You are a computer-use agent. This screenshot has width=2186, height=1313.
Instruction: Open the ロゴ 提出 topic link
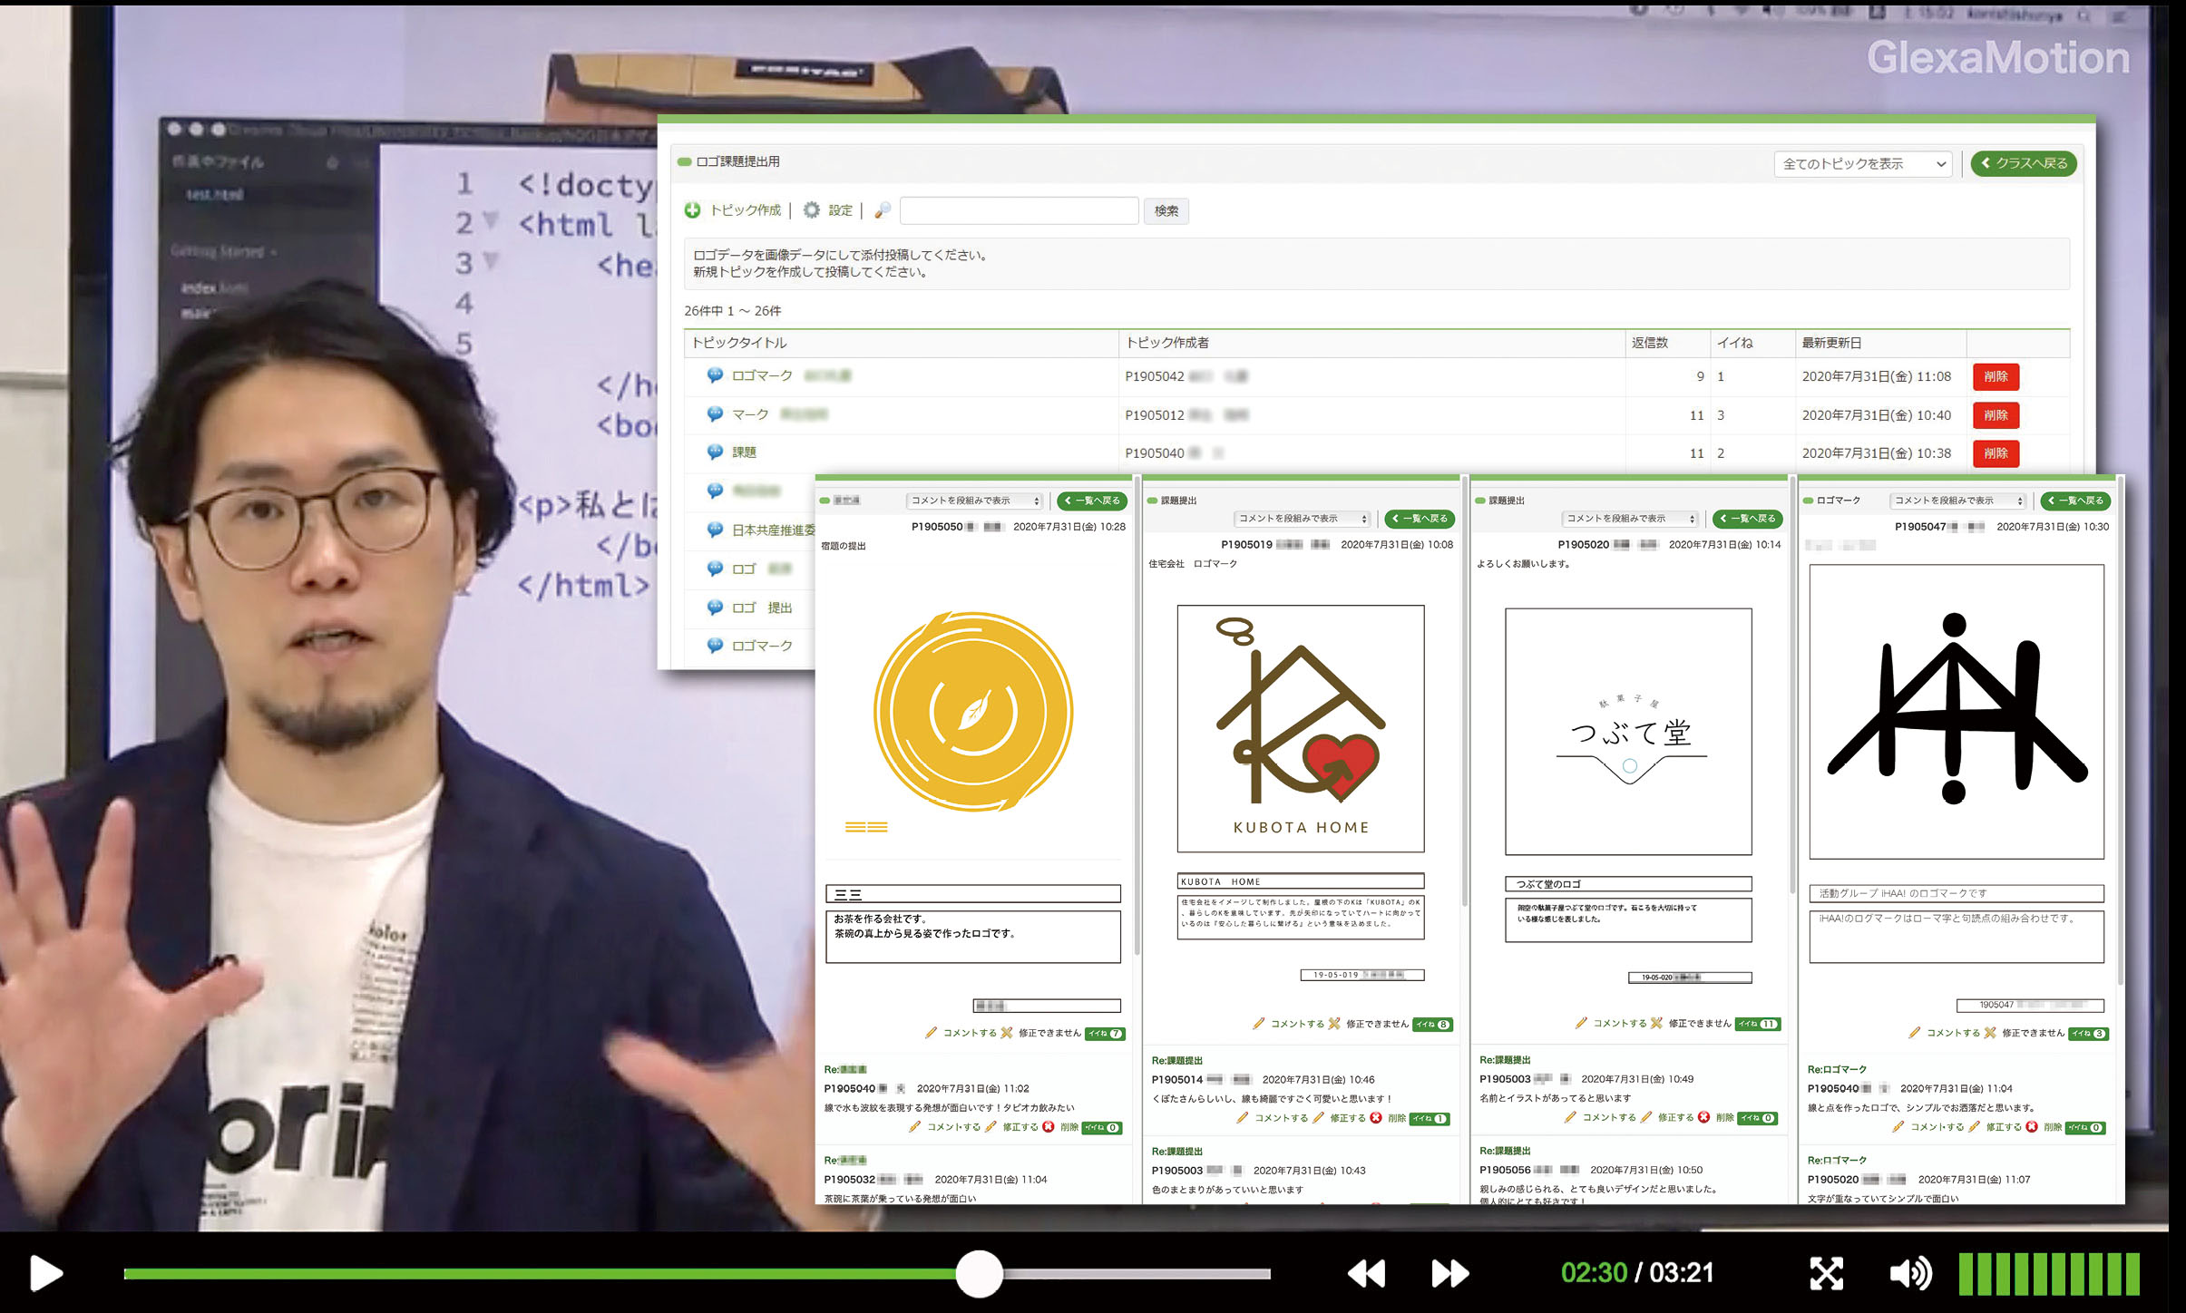[762, 608]
